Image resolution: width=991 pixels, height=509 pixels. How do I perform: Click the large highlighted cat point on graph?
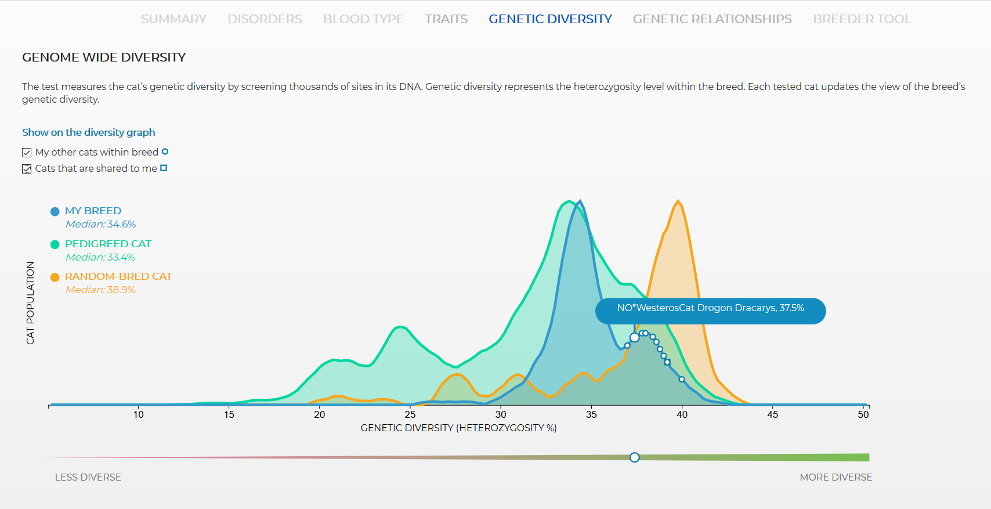pos(635,337)
